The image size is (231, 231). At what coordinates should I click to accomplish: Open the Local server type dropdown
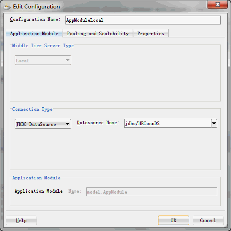click(43, 60)
